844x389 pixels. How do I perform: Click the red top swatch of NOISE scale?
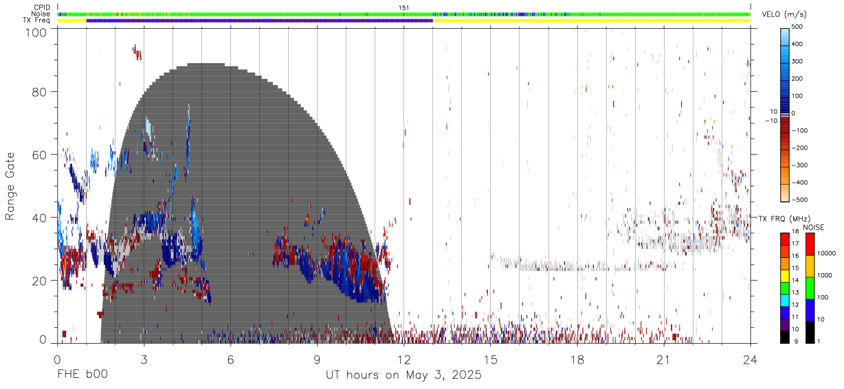pos(810,244)
